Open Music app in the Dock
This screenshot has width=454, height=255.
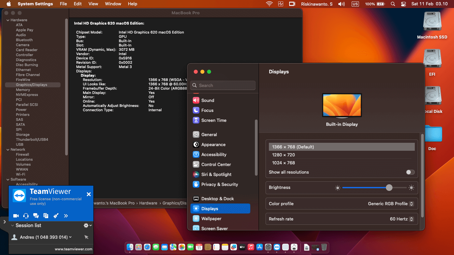[x=251, y=247]
